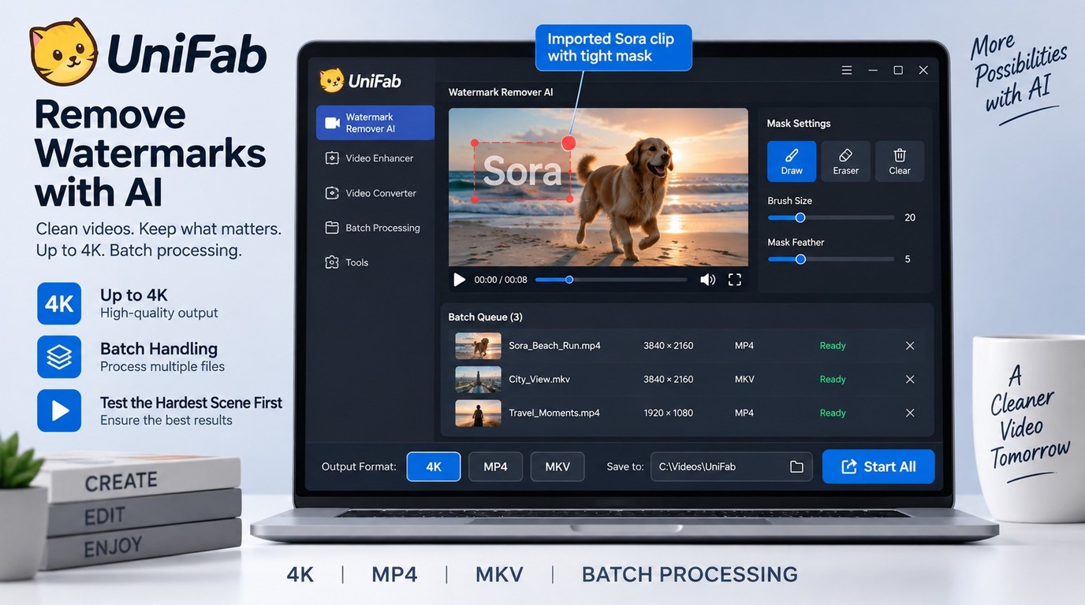Click the large UniFab logo top-left
Image resolution: width=1085 pixels, height=605 pixels.
pos(148,52)
